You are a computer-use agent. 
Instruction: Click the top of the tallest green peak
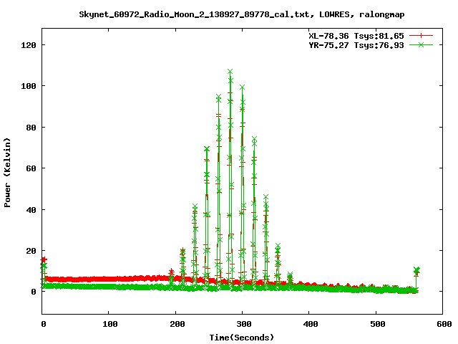[x=230, y=72]
